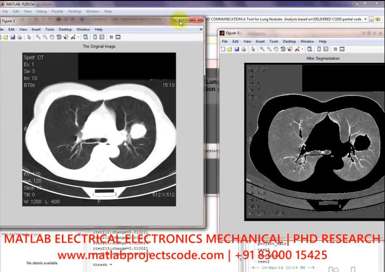Create new figure from Figure 3 toolbar

tap(223, 49)
